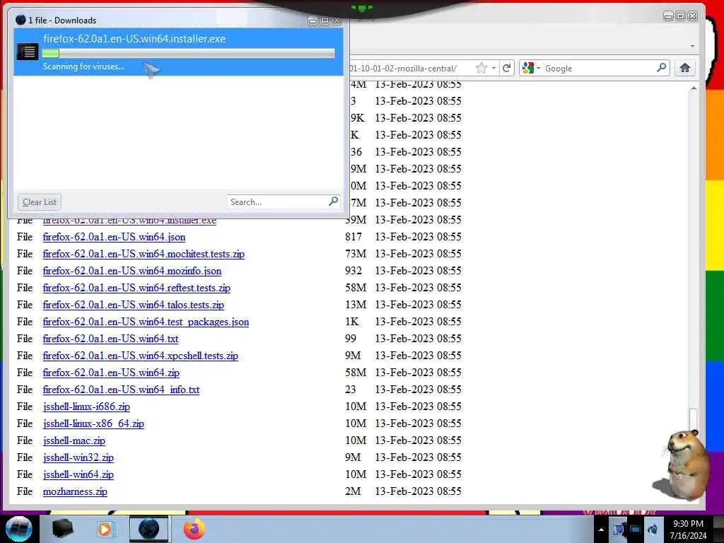The height and width of the screenshot is (543, 724).
Task: Download jsshell-linux-i686.zip
Action: [86, 407]
